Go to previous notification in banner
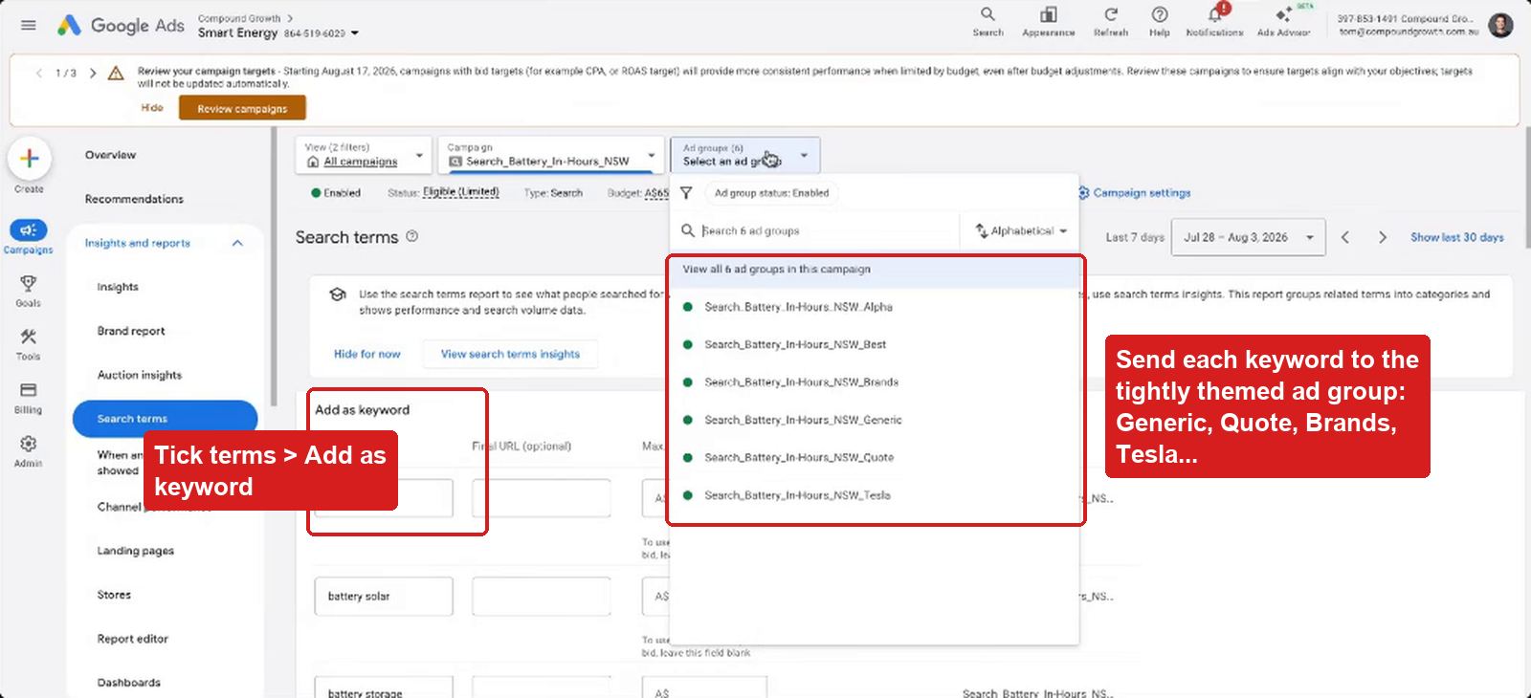 coord(39,73)
